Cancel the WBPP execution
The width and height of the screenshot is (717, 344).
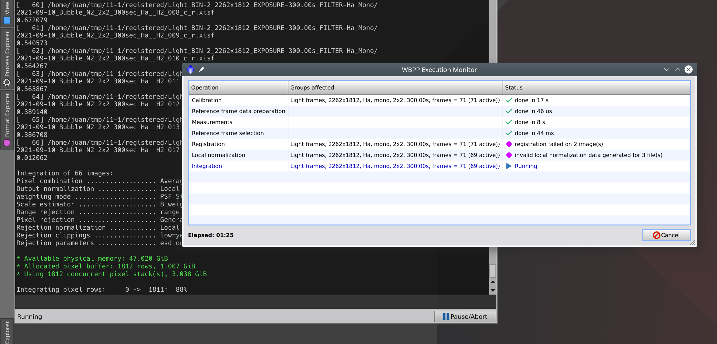tap(667, 235)
